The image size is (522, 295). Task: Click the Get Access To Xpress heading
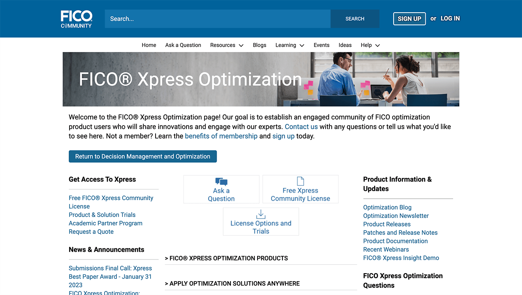[x=102, y=179]
